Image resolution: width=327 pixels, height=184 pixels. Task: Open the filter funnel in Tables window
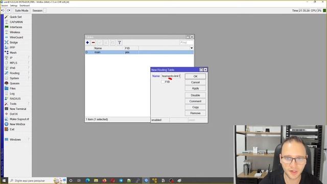[x=119, y=42]
